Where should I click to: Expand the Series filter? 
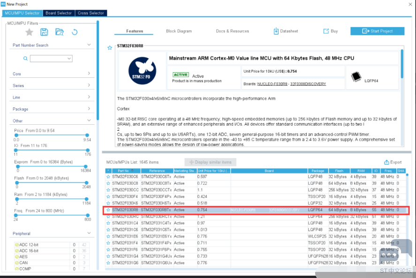point(89,85)
